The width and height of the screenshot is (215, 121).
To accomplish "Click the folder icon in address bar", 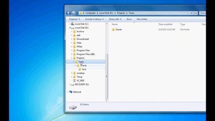I will click(x=81, y=13).
